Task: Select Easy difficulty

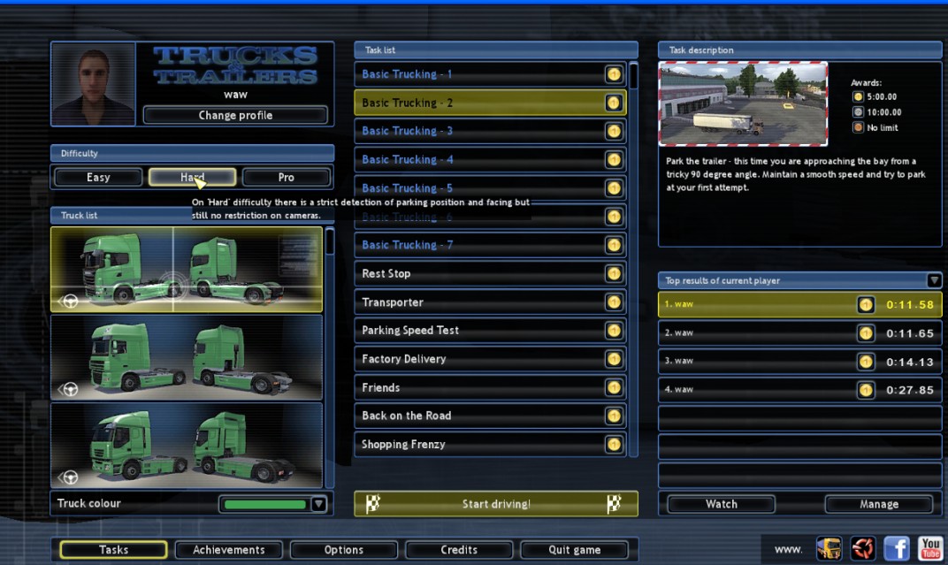Action: tap(98, 177)
